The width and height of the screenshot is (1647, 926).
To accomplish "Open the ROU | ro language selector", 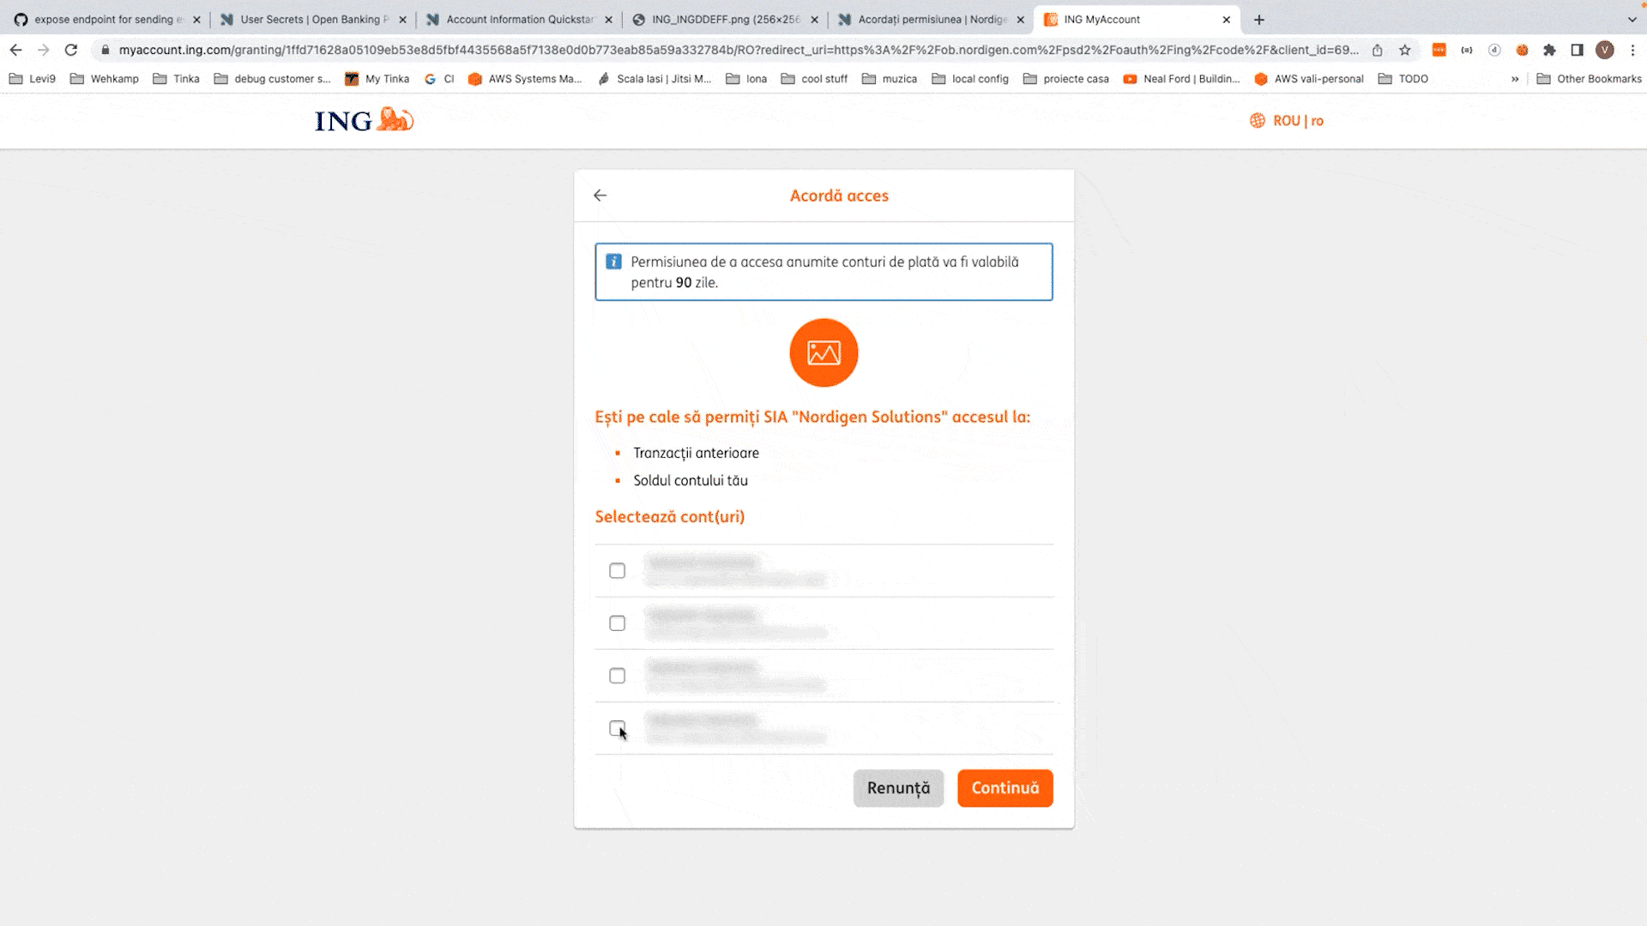I will click(1287, 121).
